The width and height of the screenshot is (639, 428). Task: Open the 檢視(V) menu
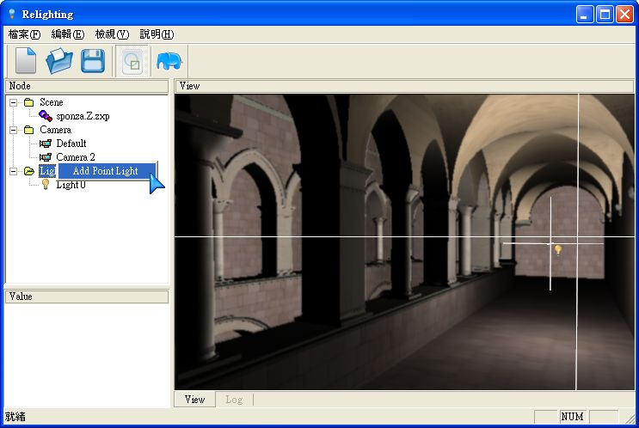(x=112, y=34)
